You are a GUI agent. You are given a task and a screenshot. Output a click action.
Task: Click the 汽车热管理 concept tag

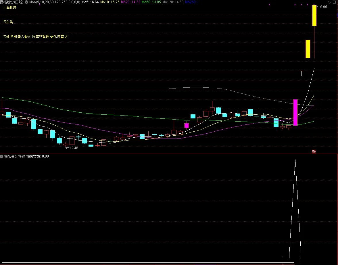41,37
